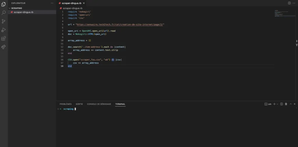Open the CONSOLE DE DÉBOGAGE tab
This screenshot has height=147, width=298.
pyautogui.click(x=99, y=104)
